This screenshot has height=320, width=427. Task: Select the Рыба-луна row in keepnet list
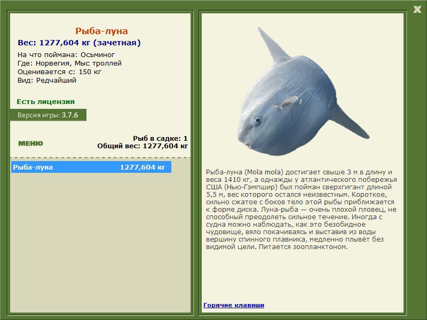click(91, 167)
